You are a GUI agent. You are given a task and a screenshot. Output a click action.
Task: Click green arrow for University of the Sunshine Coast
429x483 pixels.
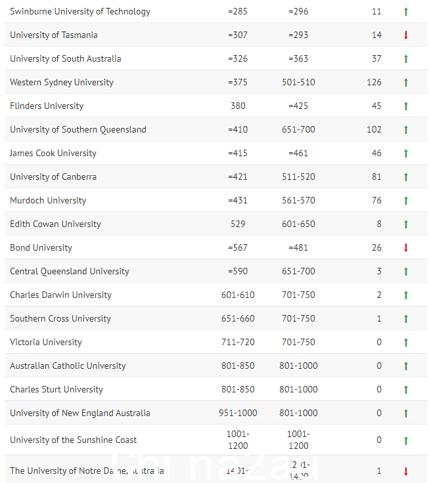(406, 441)
